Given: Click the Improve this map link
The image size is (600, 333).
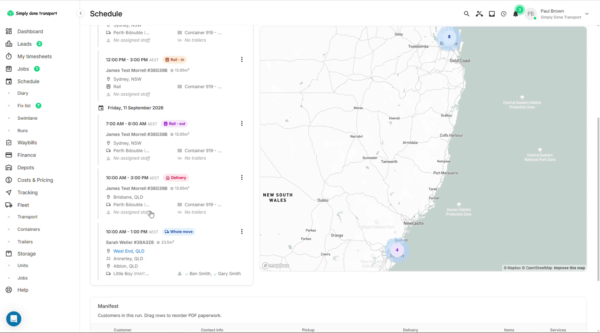Looking at the screenshot, I should [569, 268].
